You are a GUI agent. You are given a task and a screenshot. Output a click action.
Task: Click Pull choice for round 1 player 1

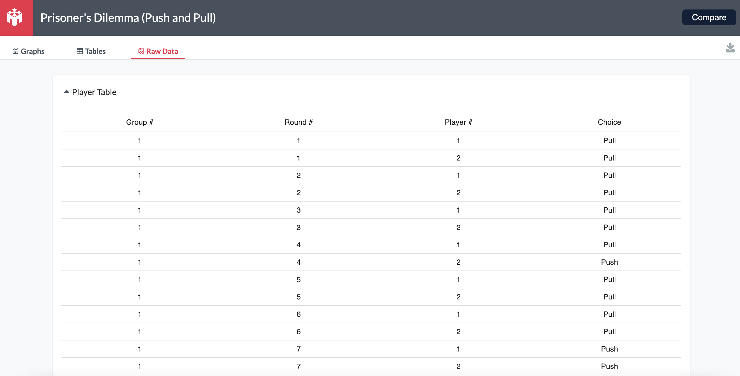(609, 141)
